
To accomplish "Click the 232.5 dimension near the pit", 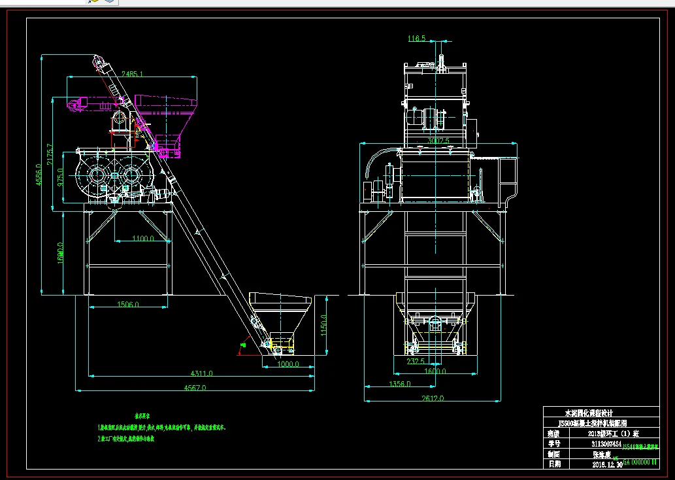I will pos(416,360).
